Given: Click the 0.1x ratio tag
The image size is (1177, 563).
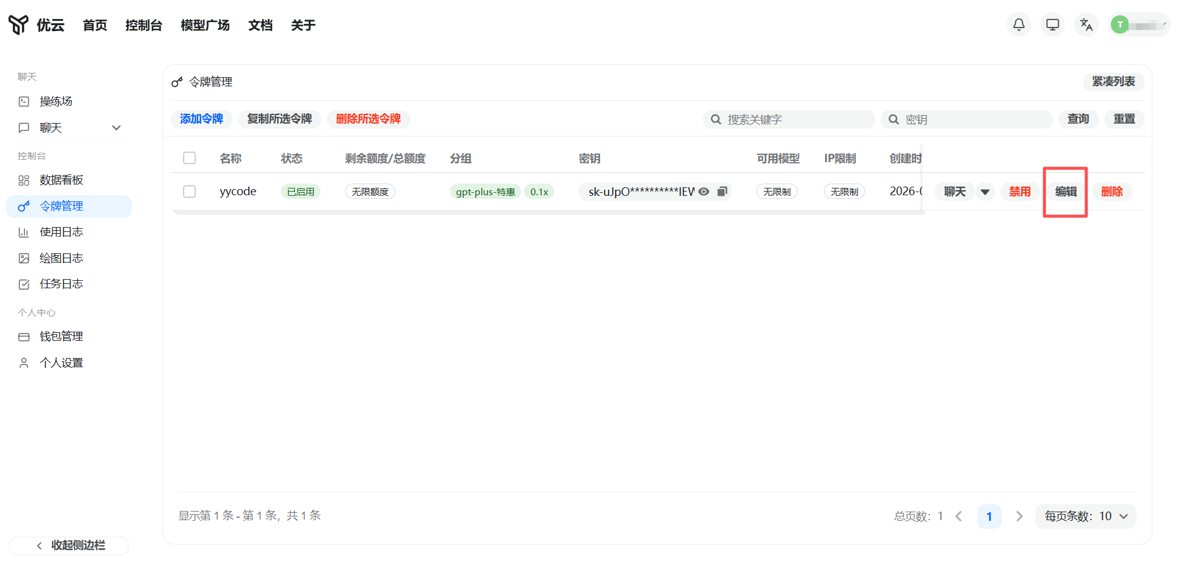Looking at the screenshot, I should [539, 192].
